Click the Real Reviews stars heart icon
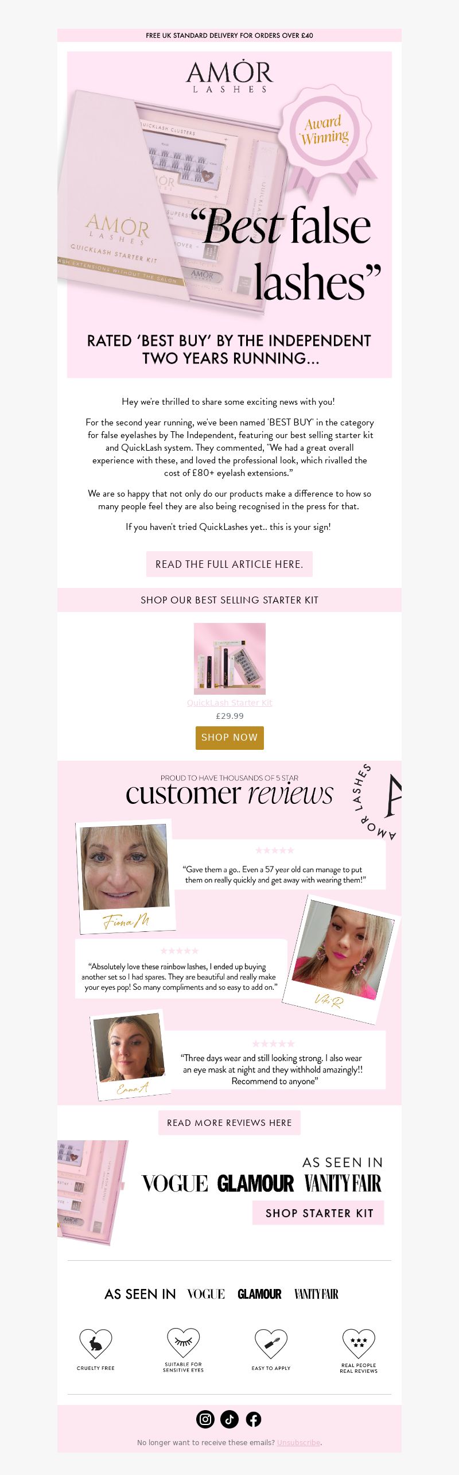 coord(359,1343)
